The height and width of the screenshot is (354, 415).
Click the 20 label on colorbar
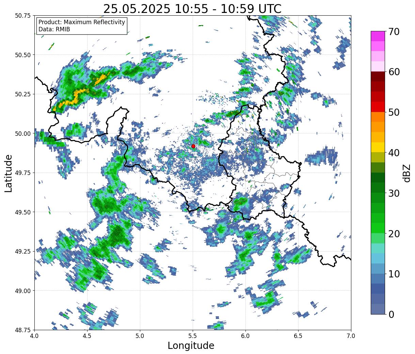pos(394,234)
